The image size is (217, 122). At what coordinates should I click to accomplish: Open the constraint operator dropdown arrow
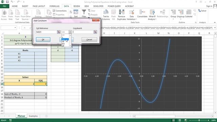(70, 32)
